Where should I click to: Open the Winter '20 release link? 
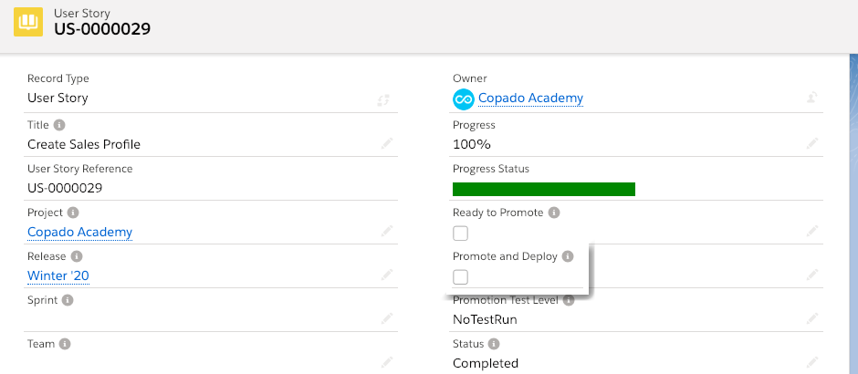pos(58,275)
